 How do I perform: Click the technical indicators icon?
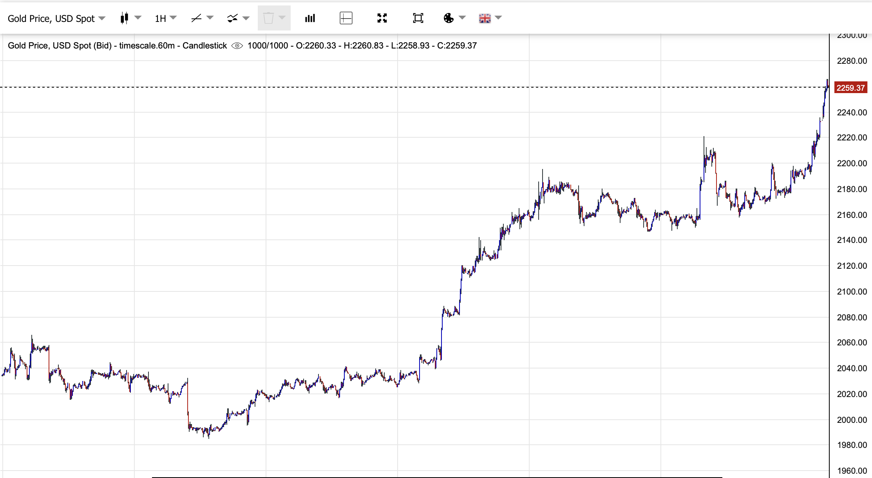tap(232, 18)
